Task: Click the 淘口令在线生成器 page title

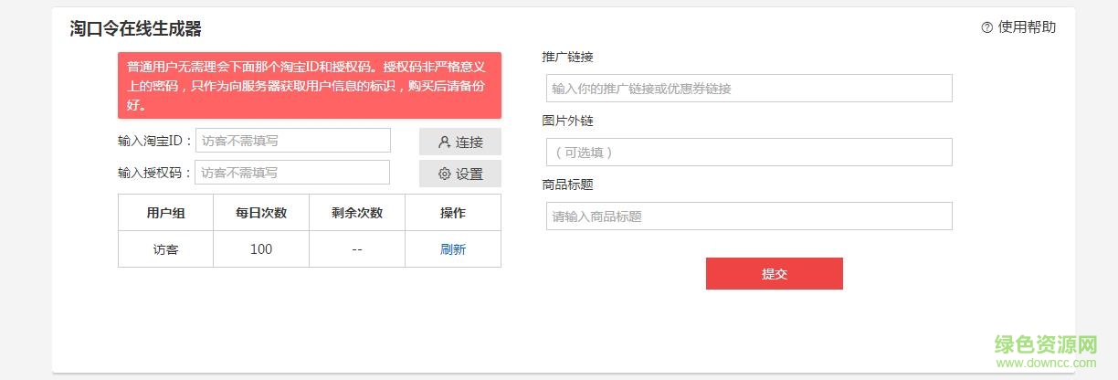Action: click(136, 29)
